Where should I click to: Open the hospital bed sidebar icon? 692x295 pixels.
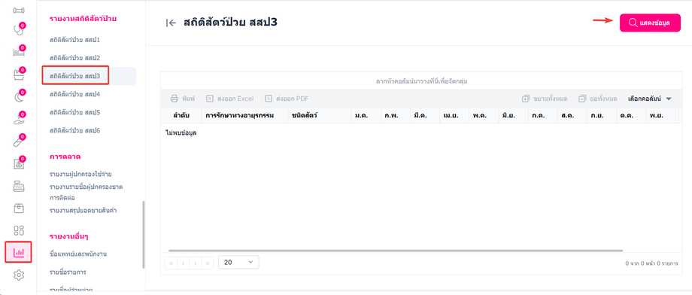pyautogui.click(x=19, y=53)
